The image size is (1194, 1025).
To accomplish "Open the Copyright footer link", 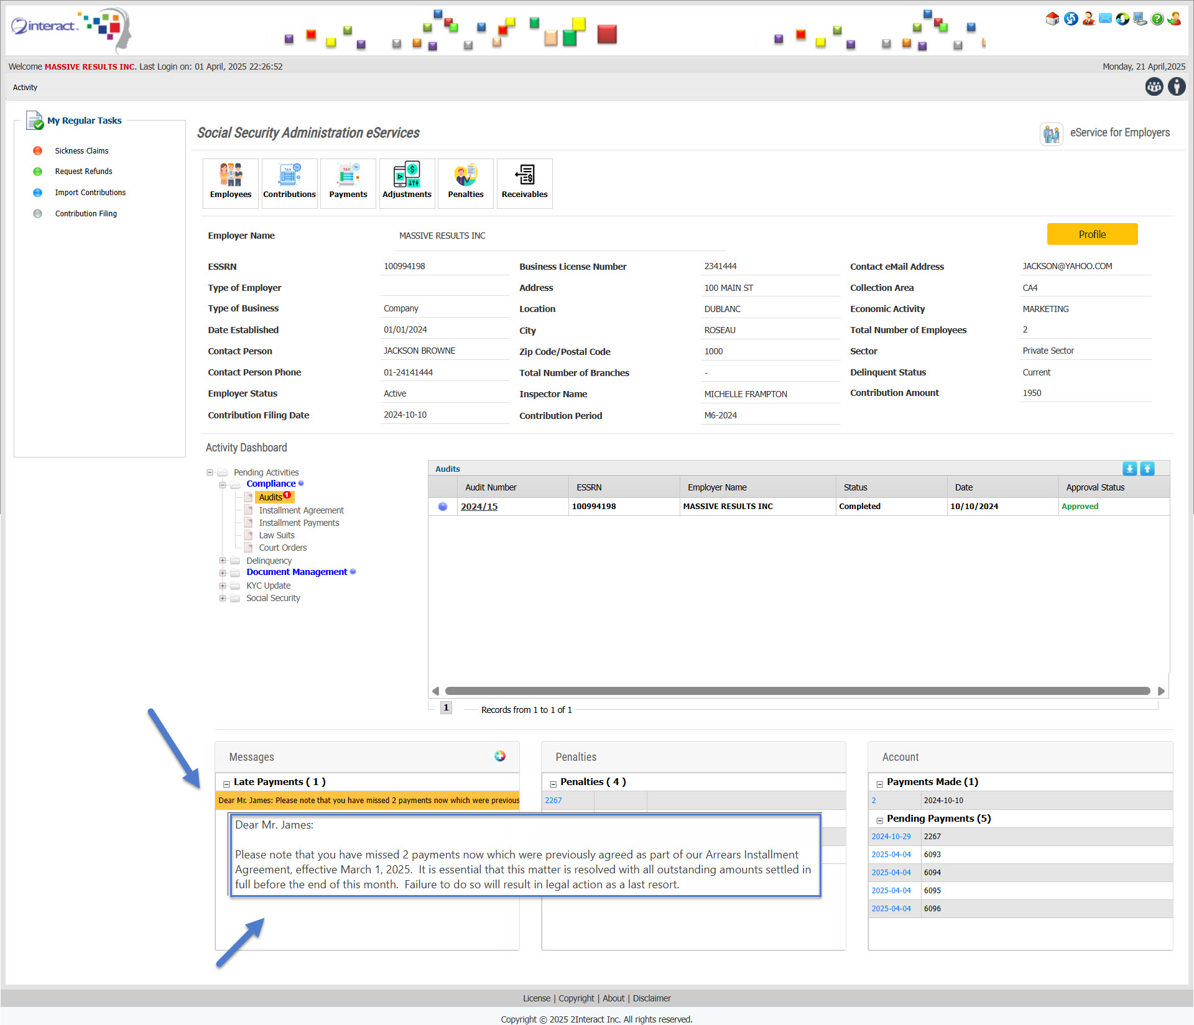I will [576, 998].
